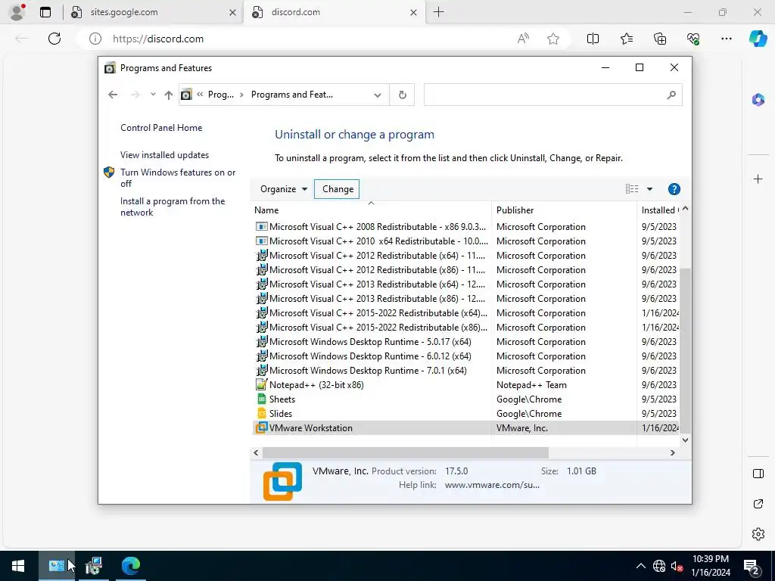775x581 pixels.
Task: Open link in new window sidebar icon
Action: [758, 504]
